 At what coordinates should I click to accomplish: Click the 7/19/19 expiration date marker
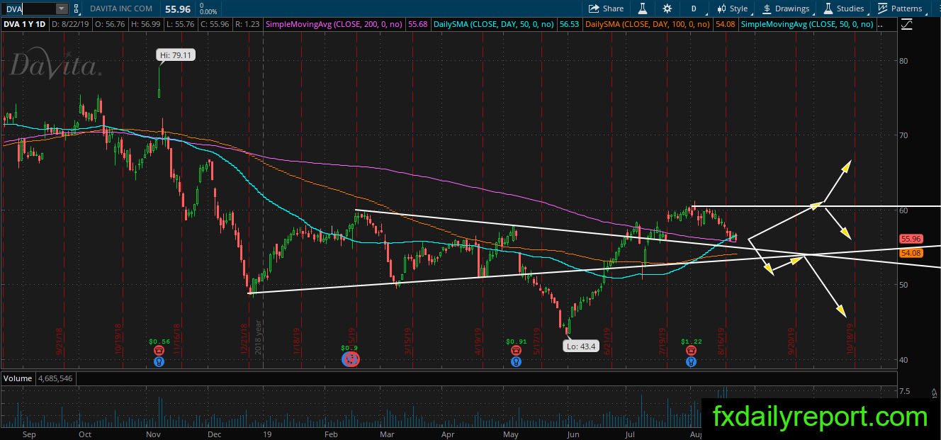click(663, 341)
